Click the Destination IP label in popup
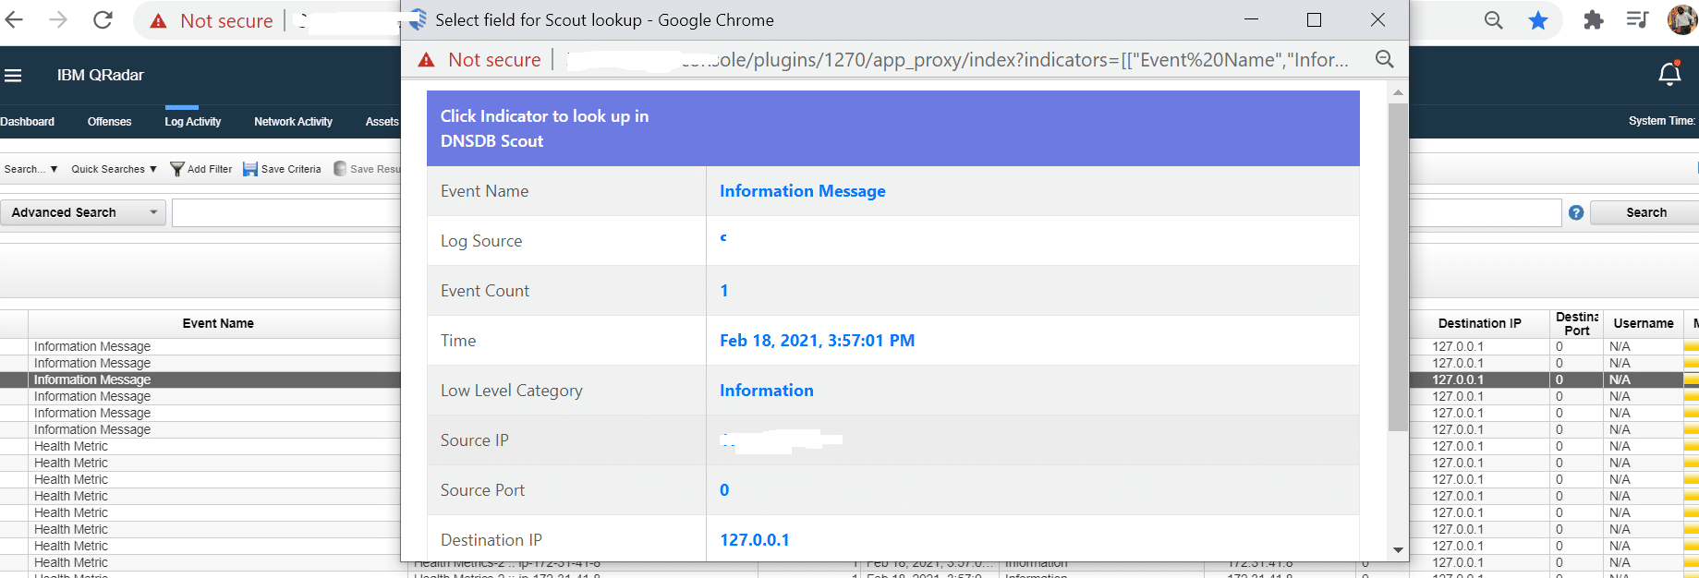 click(x=491, y=540)
